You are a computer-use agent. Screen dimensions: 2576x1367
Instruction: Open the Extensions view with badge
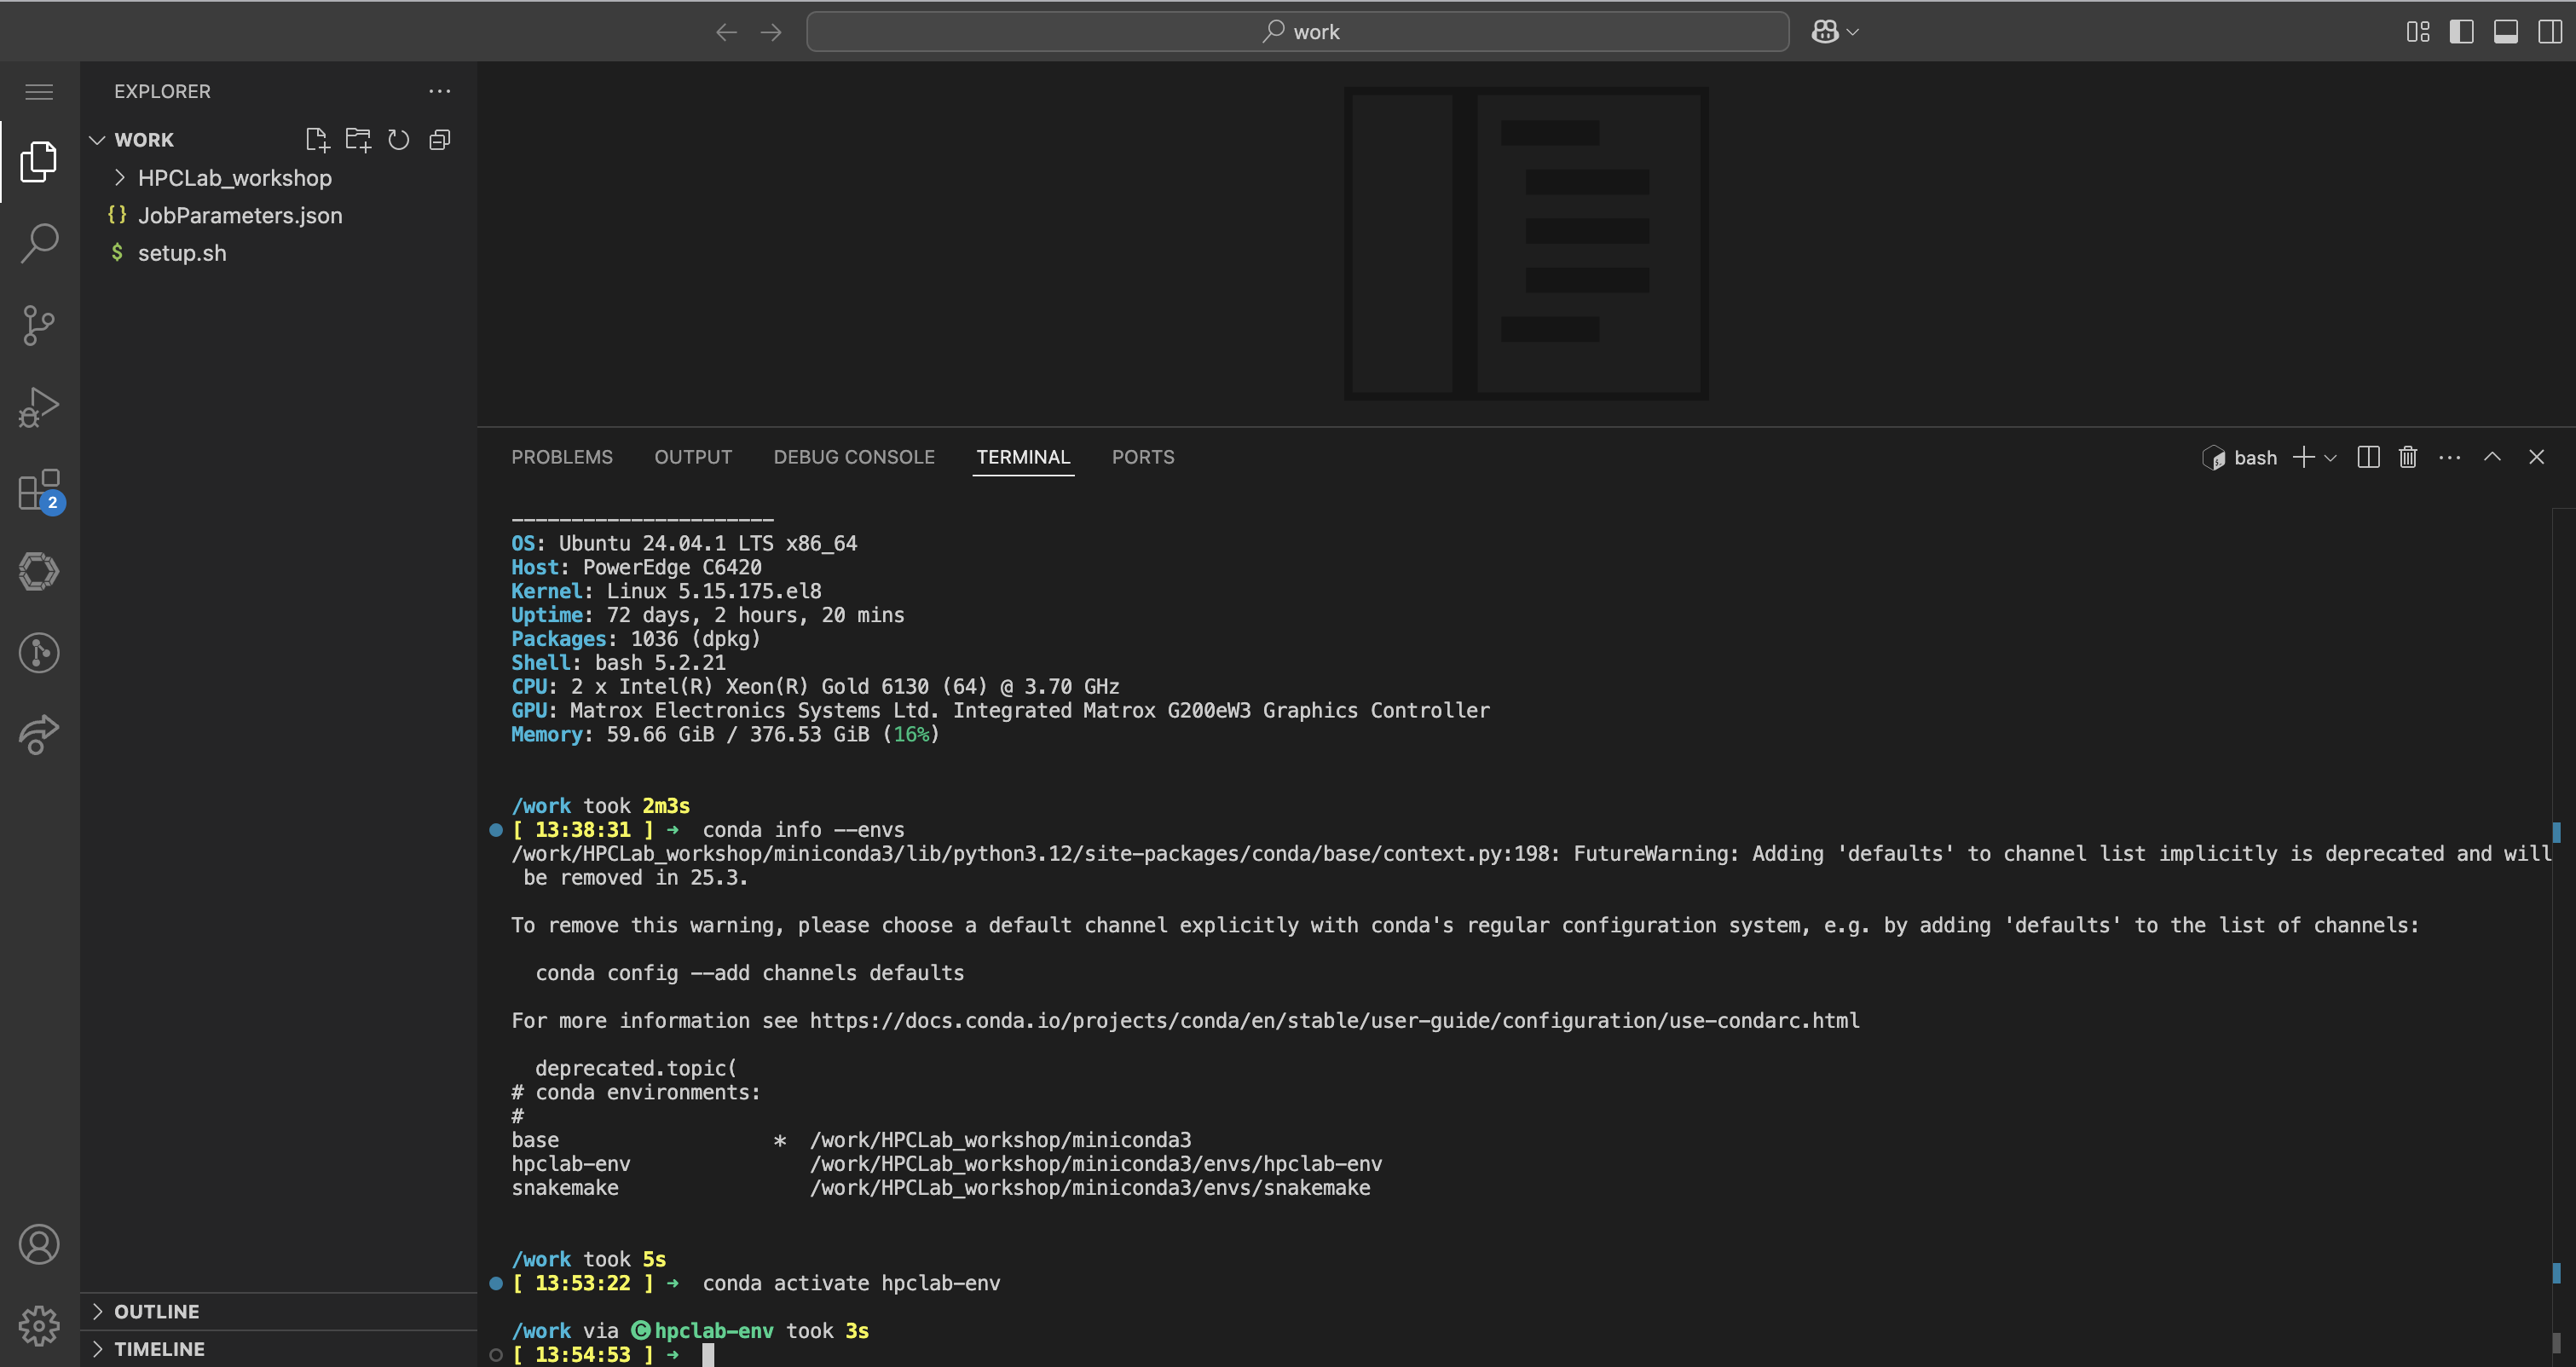tap(39, 490)
